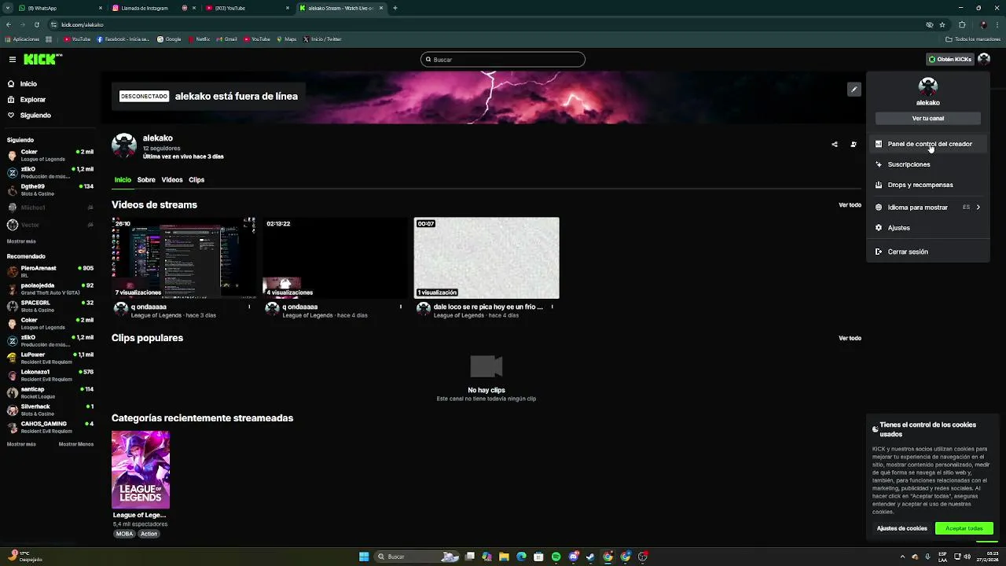This screenshot has width=1006, height=566.
Task: Click the Buscar search field
Action: (503, 60)
